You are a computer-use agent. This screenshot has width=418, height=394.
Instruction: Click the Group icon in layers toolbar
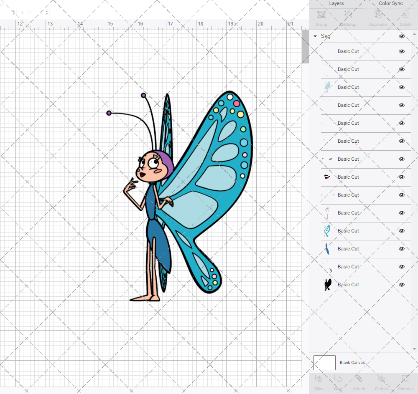coord(321,15)
